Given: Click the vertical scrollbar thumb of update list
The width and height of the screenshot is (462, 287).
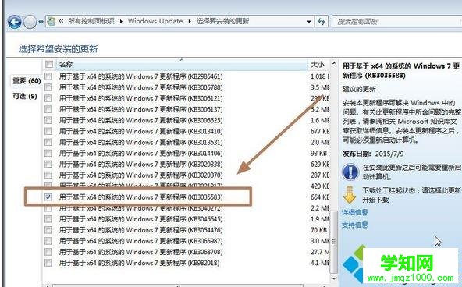Looking at the screenshot, I should (x=334, y=241).
